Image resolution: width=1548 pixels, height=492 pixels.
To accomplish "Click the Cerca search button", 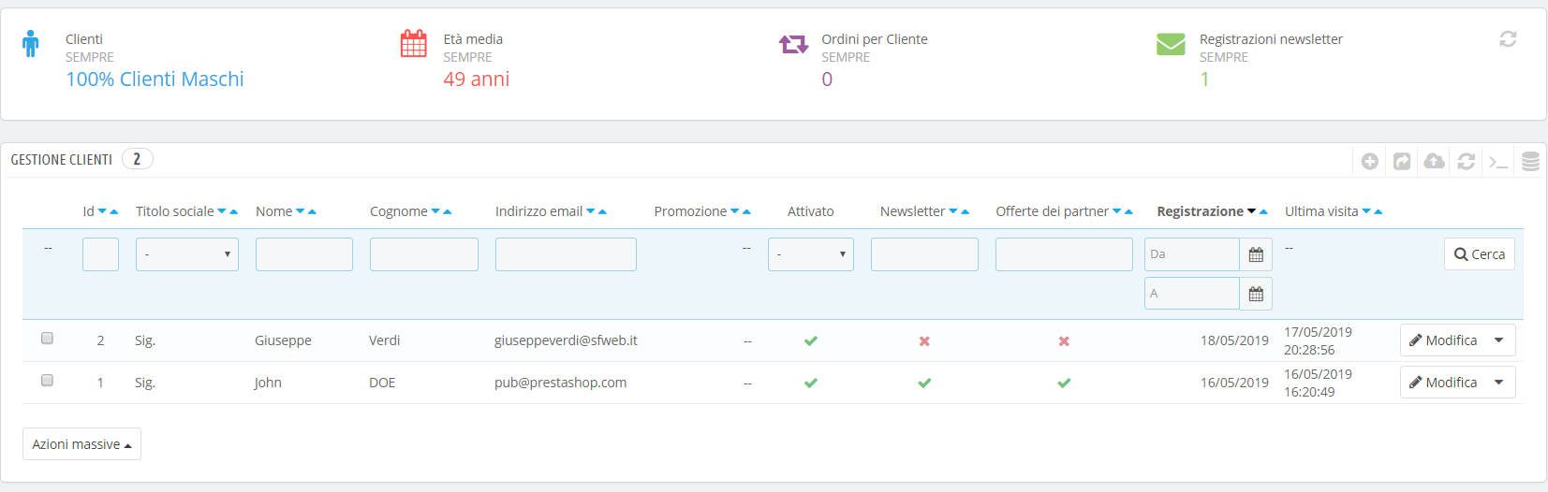I will point(1480,254).
